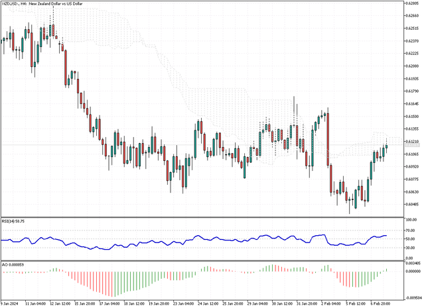Click the 0.61935 price axis label
This screenshot has width=424, height=308.
click(x=412, y=79)
